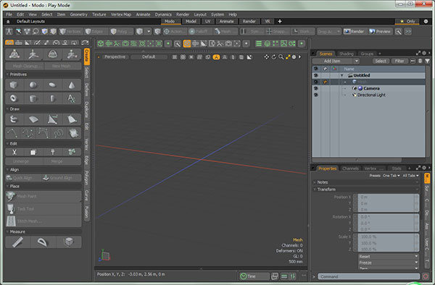Open the Groups tab
This screenshot has height=285, width=435.
tap(367, 54)
